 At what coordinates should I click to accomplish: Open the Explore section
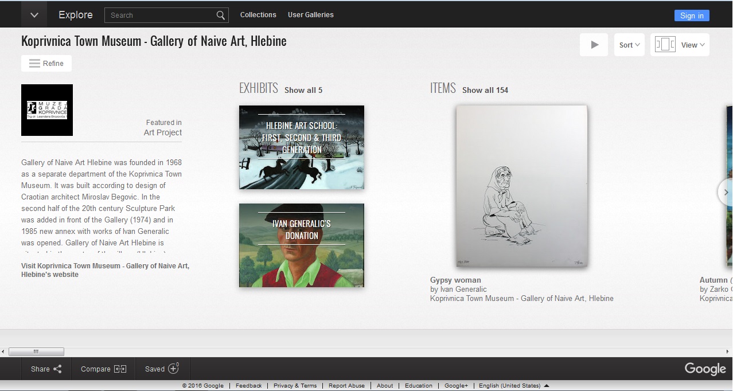[76, 15]
